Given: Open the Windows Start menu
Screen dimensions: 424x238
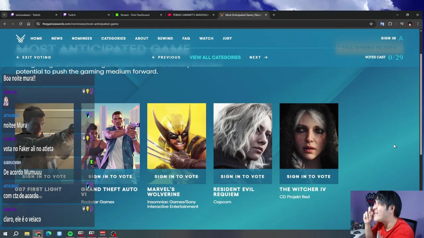Looking at the screenshot, I should (5, 234).
